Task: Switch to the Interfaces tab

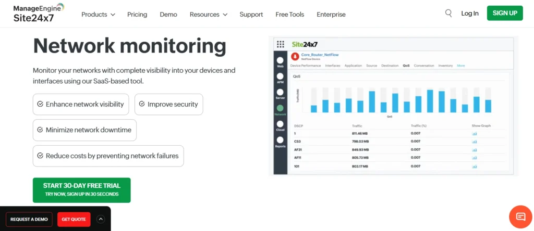Action: 333,66
